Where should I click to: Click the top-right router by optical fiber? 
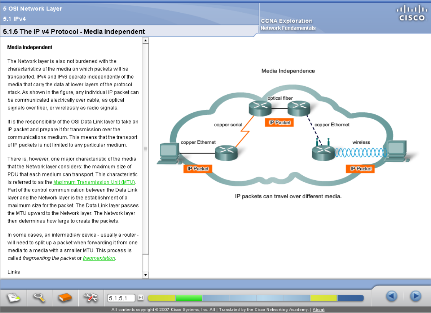(x=299, y=108)
